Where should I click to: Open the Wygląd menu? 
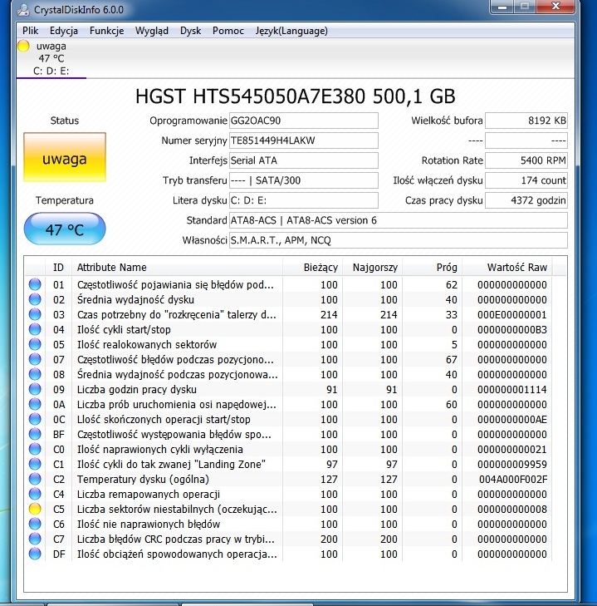[x=152, y=31]
